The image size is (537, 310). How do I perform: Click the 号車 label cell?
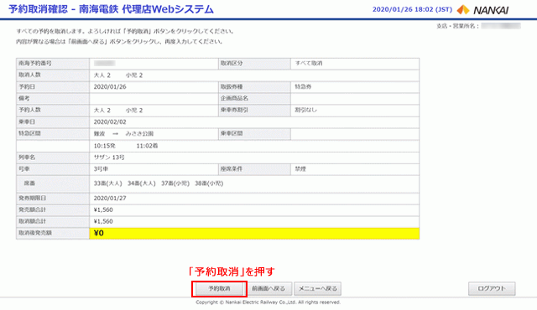tap(53, 169)
